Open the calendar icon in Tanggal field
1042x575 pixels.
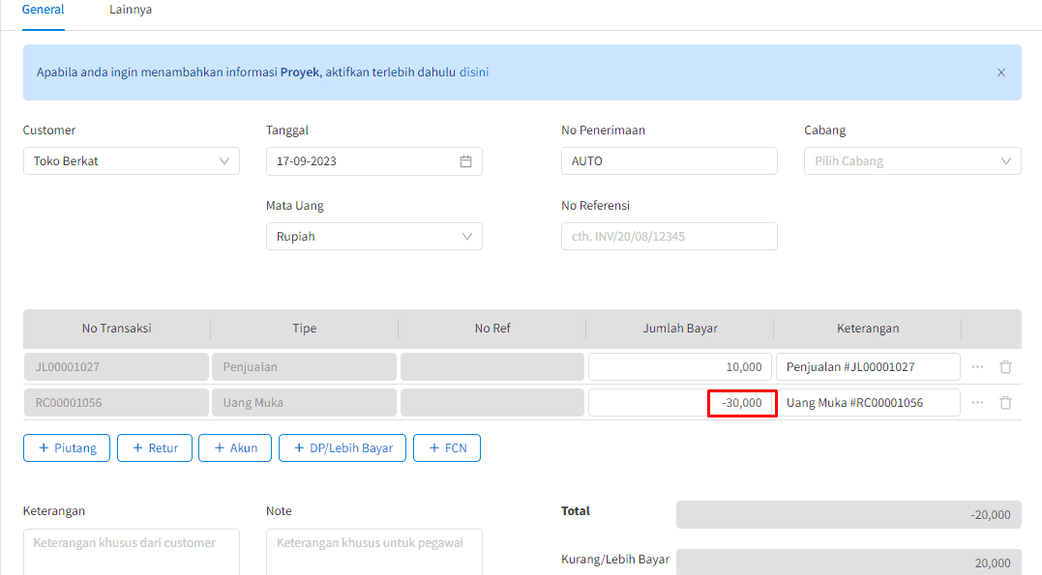465,161
